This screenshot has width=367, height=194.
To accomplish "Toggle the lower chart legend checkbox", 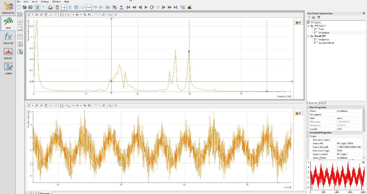I will pos(300,113).
